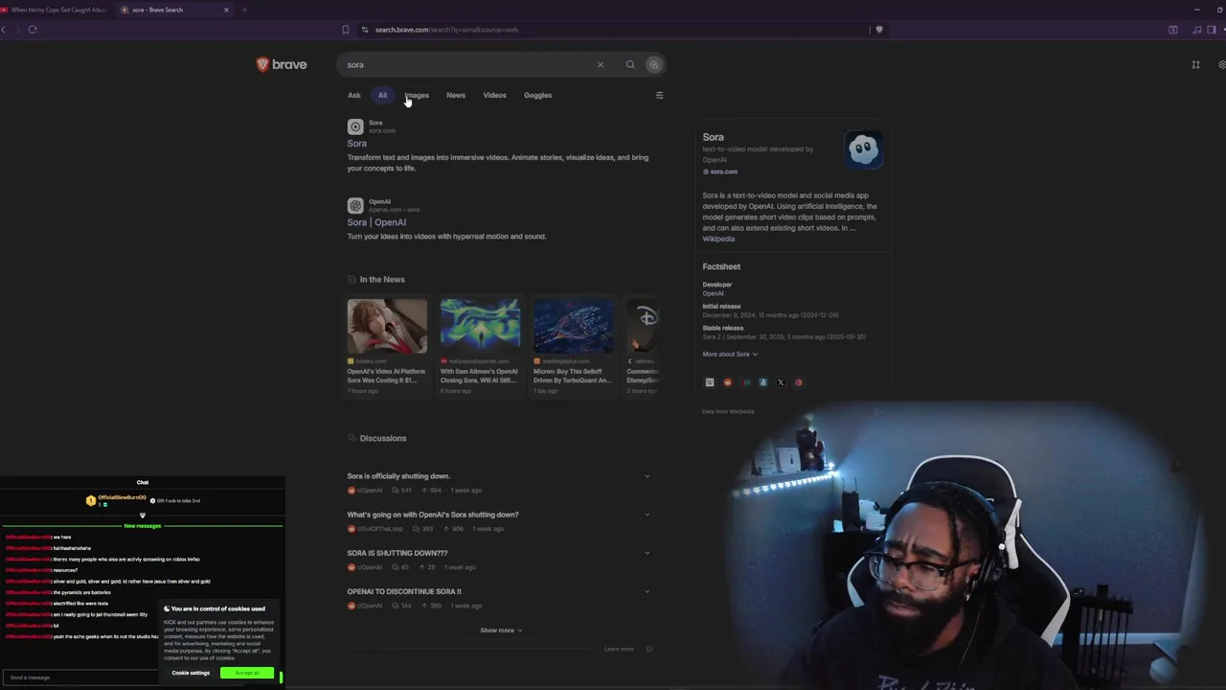Image resolution: width=1226 pixels, height=690 pixels.
Task: Expand 'SORA IS SHUTTING DOWN???' discussion chevron
Action: [x=647, y=553]
